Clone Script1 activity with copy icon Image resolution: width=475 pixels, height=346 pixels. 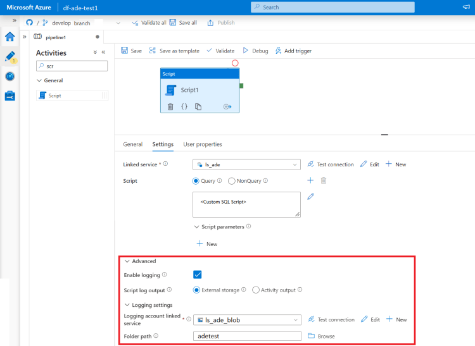point(198,106)
